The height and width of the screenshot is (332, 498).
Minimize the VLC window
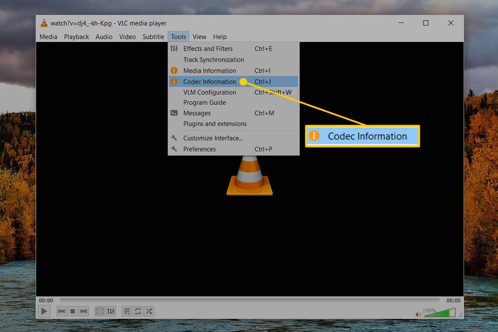(x=401, y=23)
